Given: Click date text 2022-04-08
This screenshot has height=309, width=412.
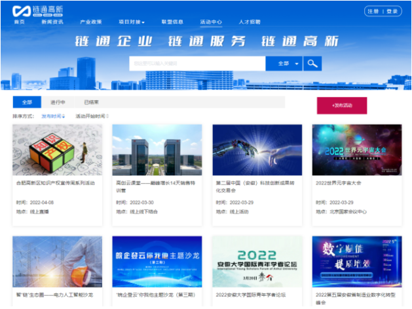Looking at the screenshot, I should (42, 203).
